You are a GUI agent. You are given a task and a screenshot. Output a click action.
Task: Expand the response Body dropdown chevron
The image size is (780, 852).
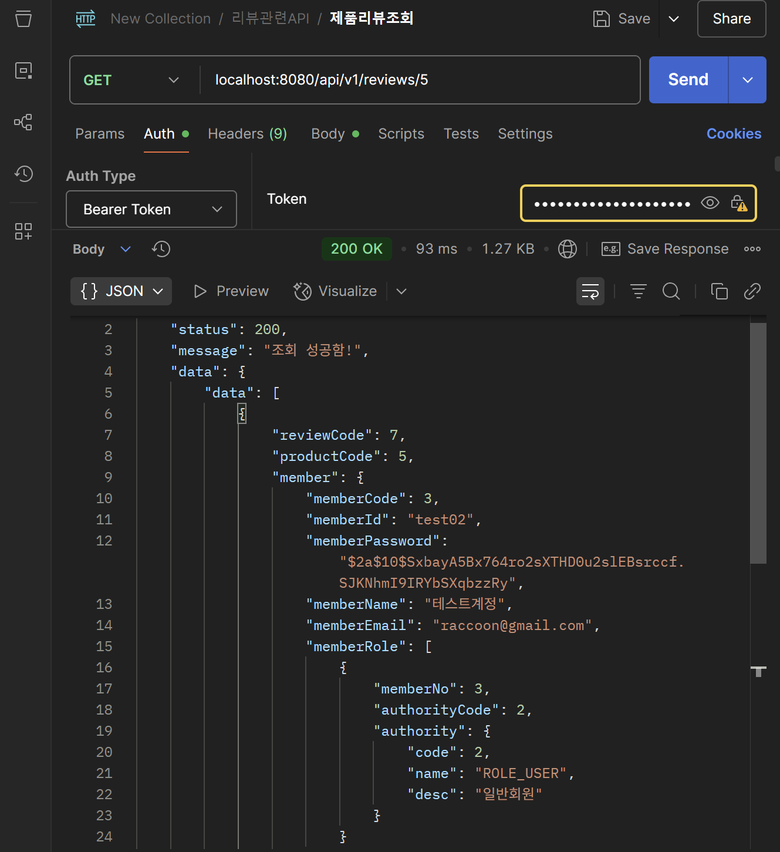point(126,249)
